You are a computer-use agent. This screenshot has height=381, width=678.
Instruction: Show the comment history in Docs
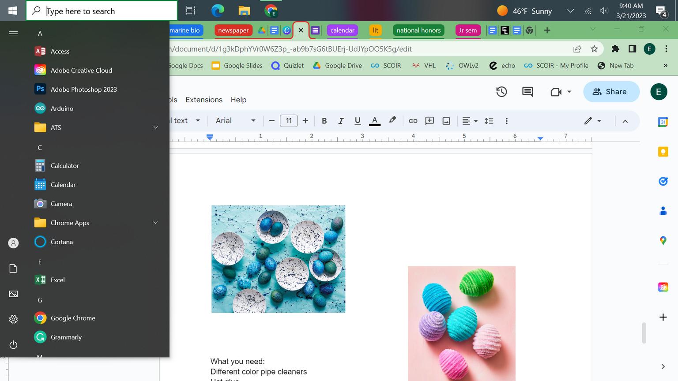527,92
